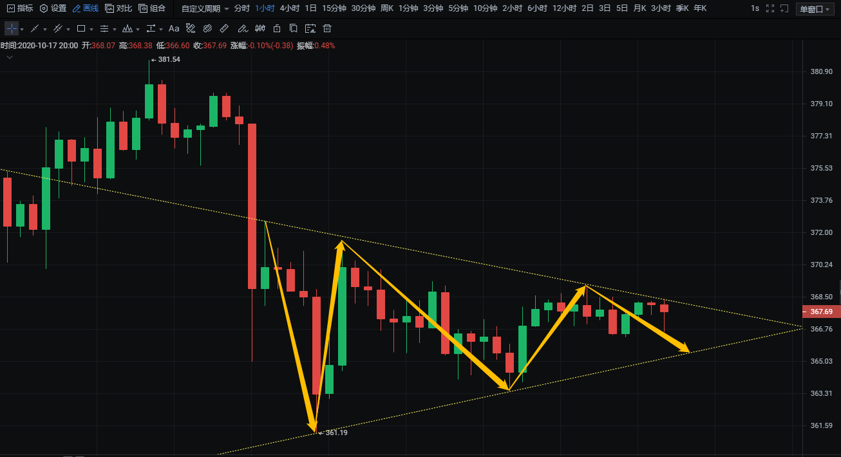This screenshot has height=457, width=841.
Task: Select the trend line drawing tool
Action: (x=35, y=29)
